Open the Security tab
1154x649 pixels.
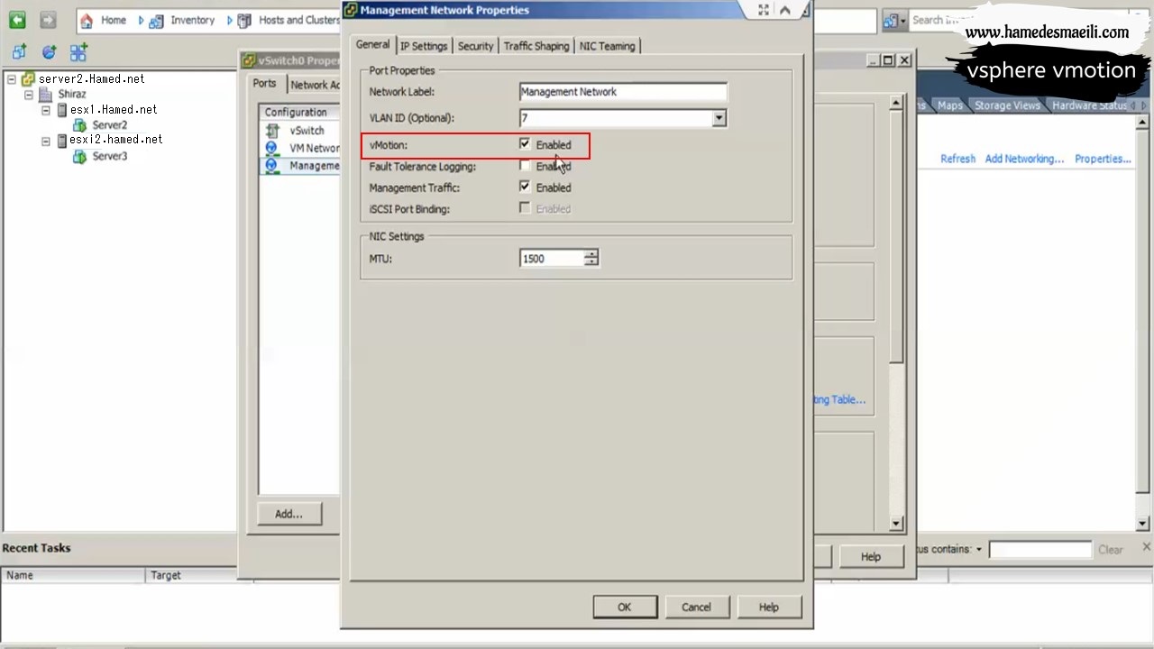(x=475, y=46)
